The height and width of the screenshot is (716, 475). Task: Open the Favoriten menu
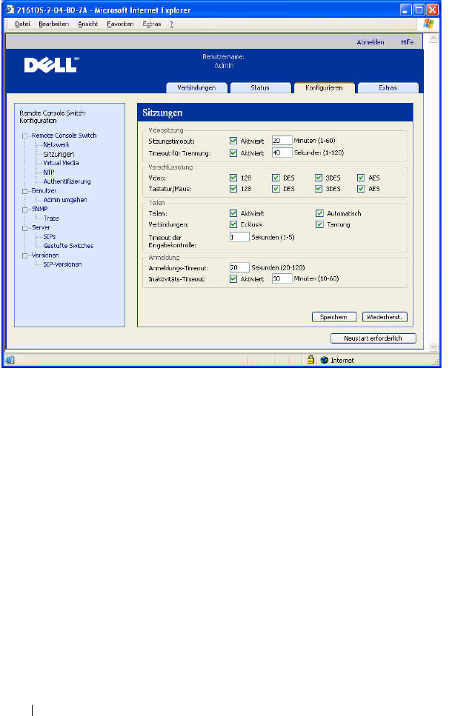point(120,24)
